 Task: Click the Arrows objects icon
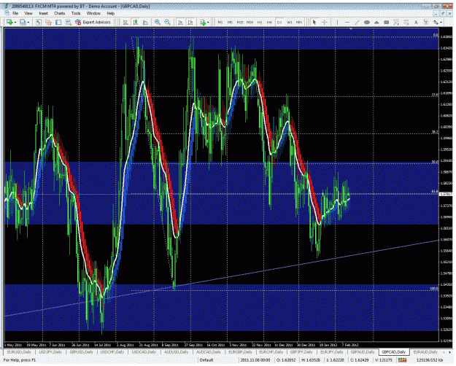pyautogui.click(x=436, y=22)
